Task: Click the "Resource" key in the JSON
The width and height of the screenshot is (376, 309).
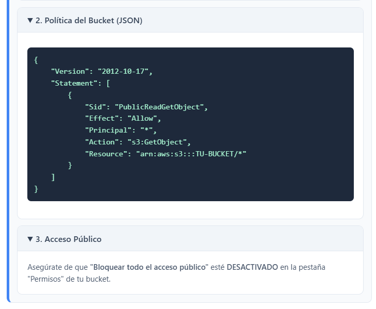Action: coord(106,154)
